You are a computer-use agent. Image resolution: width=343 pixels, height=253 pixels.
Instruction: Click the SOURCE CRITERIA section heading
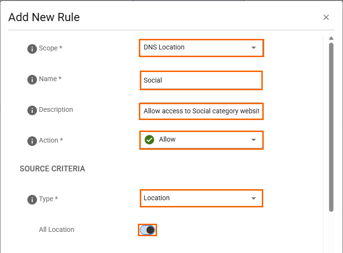(x=52, y=169)
